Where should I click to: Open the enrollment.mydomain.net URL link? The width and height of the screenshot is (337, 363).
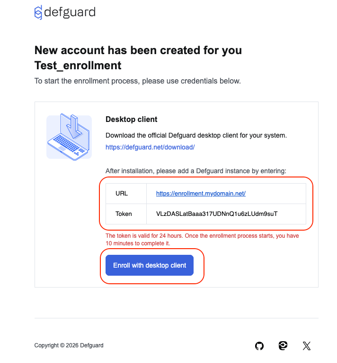pyautogui.click(x=201, y=194)
